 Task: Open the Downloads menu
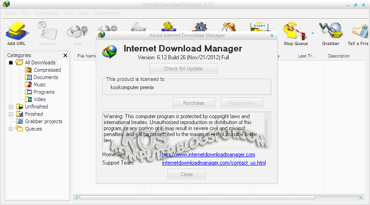coord(46,13)
